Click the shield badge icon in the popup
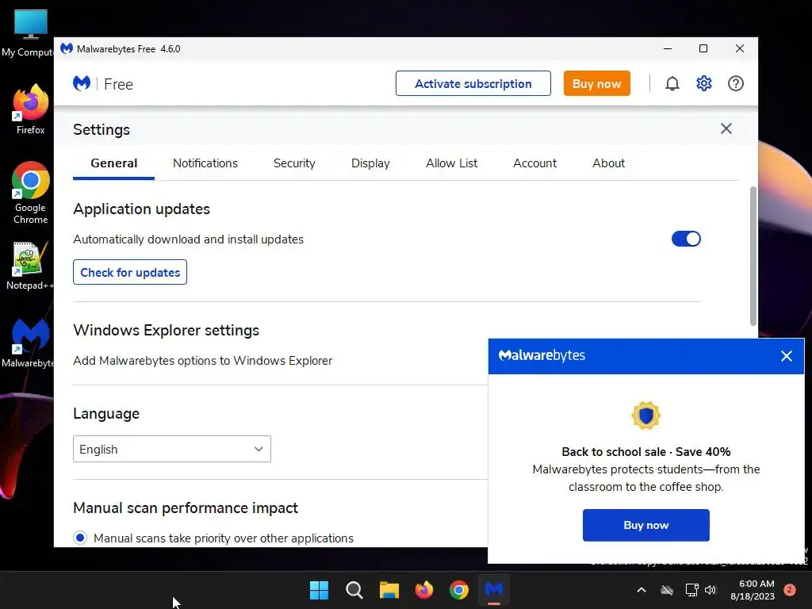The image size is (812, 609). point(645,416)
